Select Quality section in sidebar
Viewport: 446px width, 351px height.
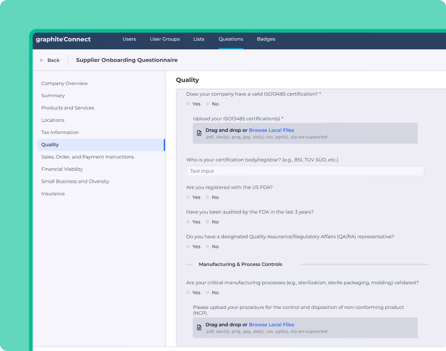click(x=101, y=145)
